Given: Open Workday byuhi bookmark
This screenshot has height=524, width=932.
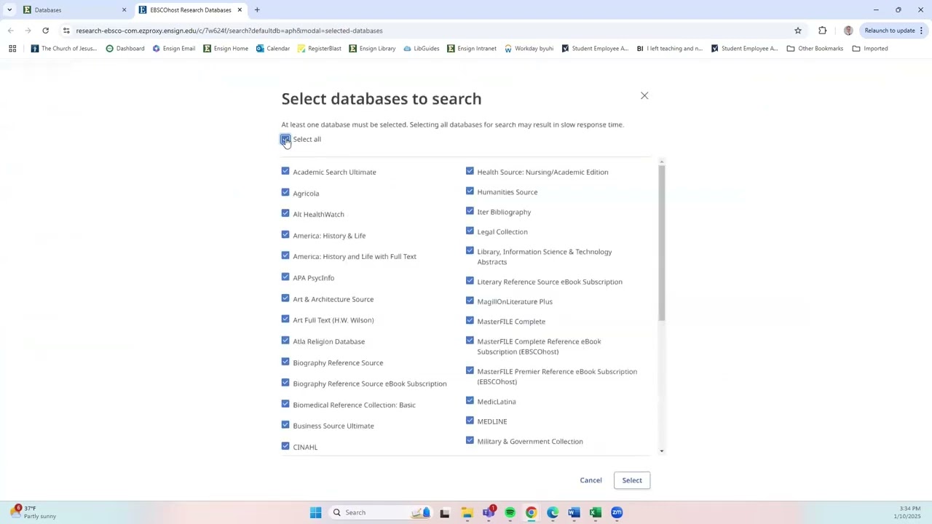Looking at the screenshot, I should tap(529, 49).
